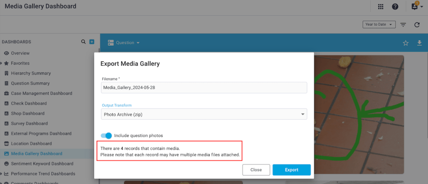This screenshot has height=184, width=428.
Task: Click the floor tile photo thumbnail
Action: click(359, 115)
